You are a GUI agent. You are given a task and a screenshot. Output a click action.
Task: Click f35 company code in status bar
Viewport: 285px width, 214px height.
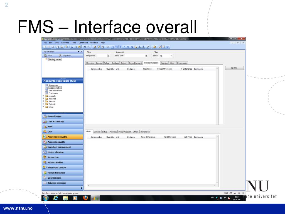click(230, 193)
